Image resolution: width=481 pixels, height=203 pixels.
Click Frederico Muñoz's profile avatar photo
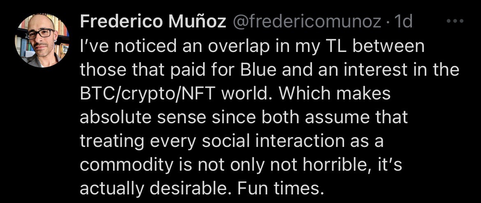(x=42, y=40)
